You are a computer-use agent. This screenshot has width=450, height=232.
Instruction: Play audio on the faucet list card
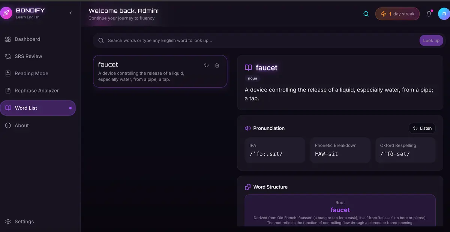(x=206, y=65)
